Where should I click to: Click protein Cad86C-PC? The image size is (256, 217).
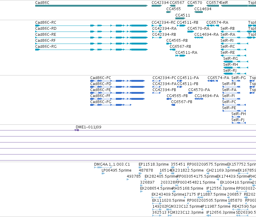click(118, 81)
